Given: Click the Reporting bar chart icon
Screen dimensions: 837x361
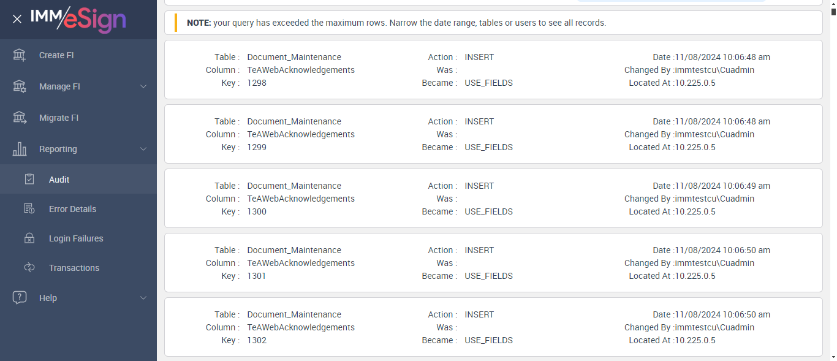Looking at the screenshot, I should [20, 149].
